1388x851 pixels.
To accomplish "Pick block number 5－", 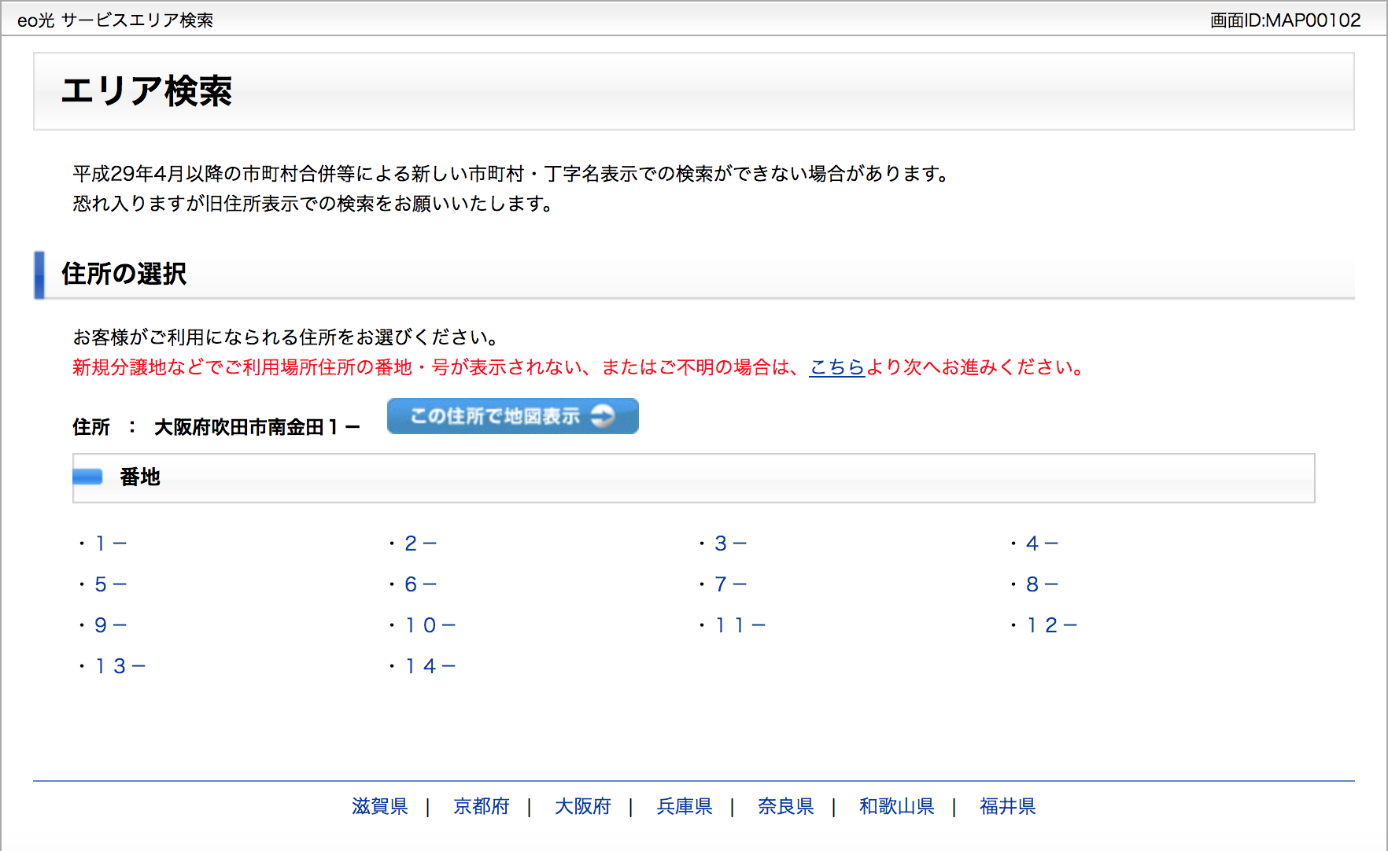I will (110, 584).
